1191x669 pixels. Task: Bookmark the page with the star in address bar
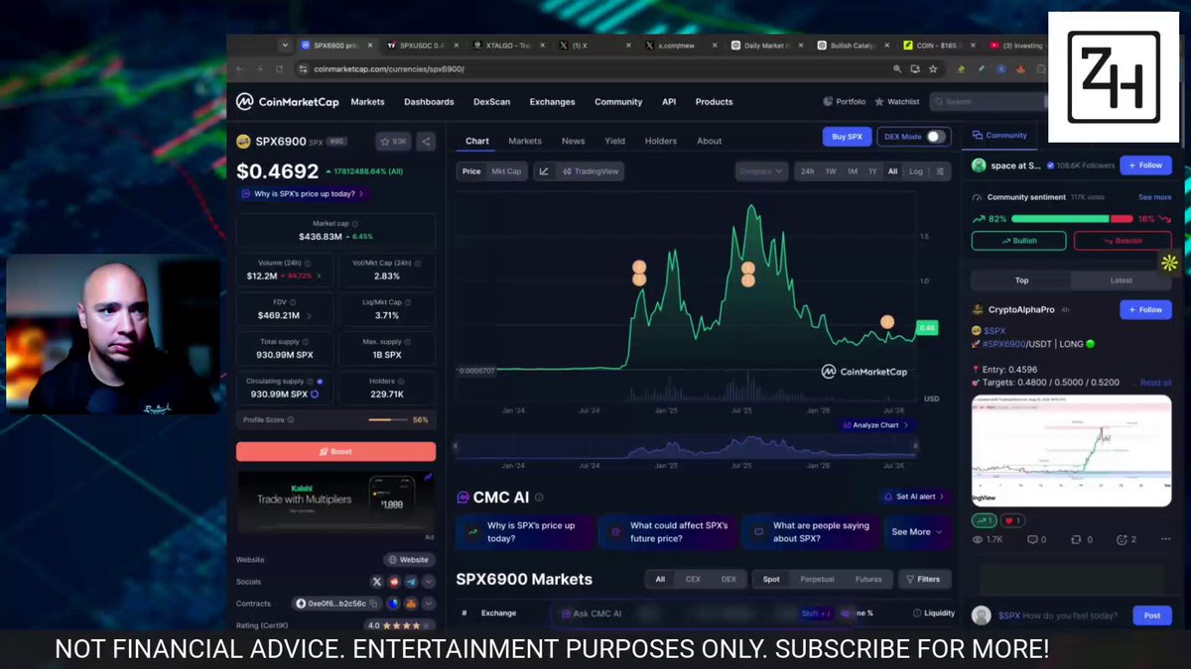click(933, 69)
